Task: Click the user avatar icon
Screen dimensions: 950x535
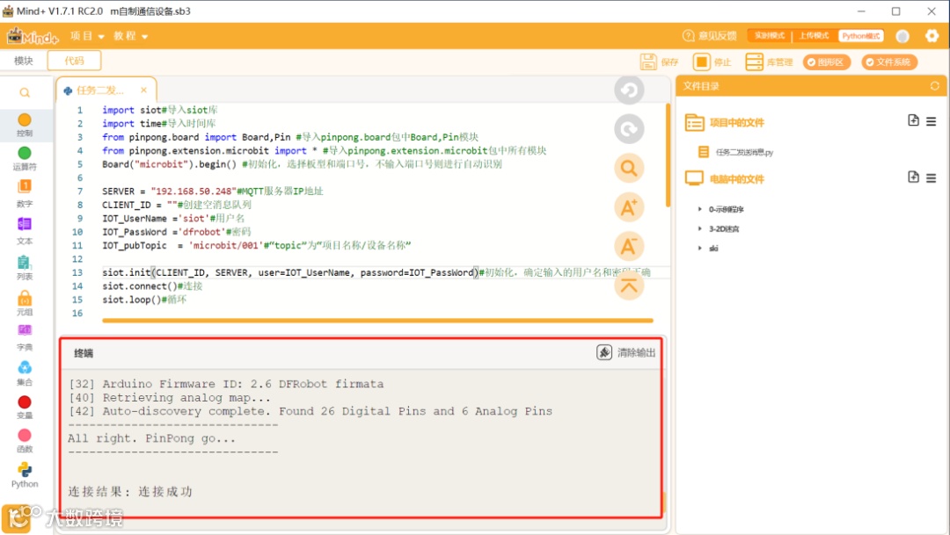Action: 902,36
